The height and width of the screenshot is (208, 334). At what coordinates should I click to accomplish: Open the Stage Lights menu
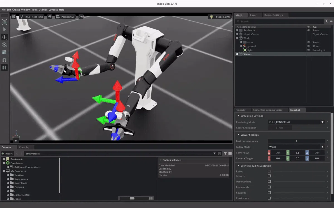(x=220, y=17)
